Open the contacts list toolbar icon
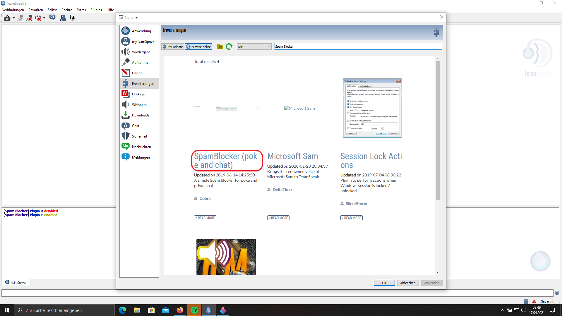This screenshot has height=316, width=562. [63, 18]
